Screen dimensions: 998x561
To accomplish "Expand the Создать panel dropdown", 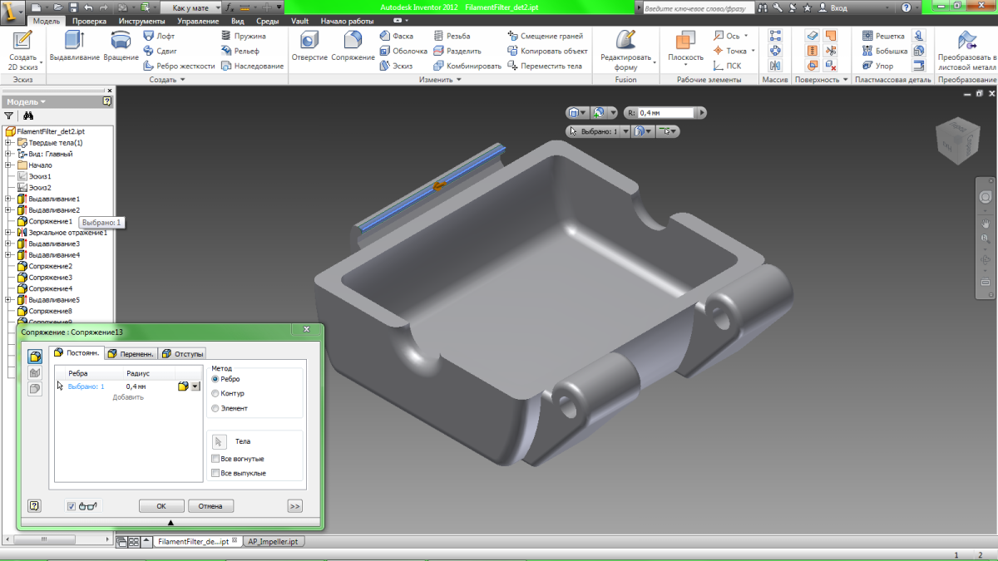I will coord(182,80).
